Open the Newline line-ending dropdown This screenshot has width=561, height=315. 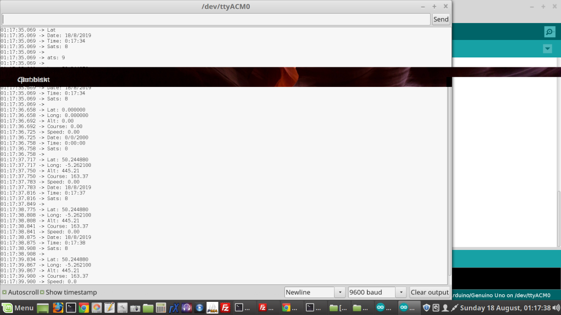(x=314, y=293)
